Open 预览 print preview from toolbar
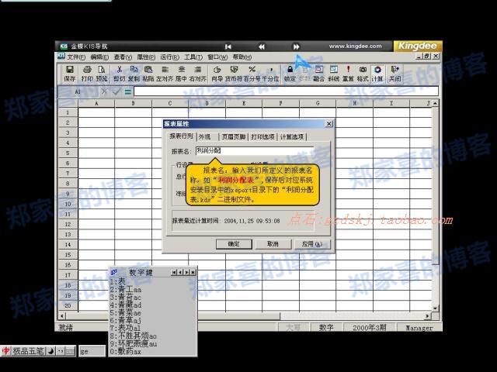The height and width of the screenshot is (372, 497). click(102, 74)
